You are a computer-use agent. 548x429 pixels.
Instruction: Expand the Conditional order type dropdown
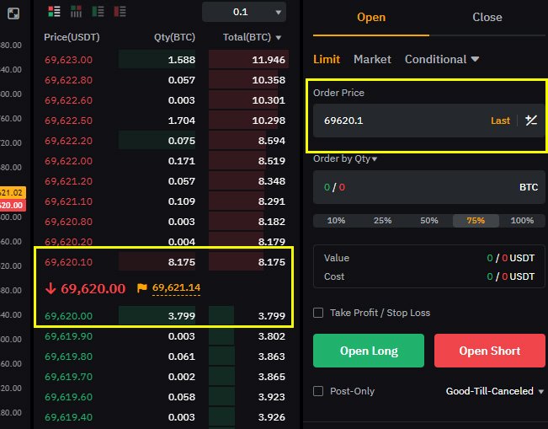coord(442,59)
